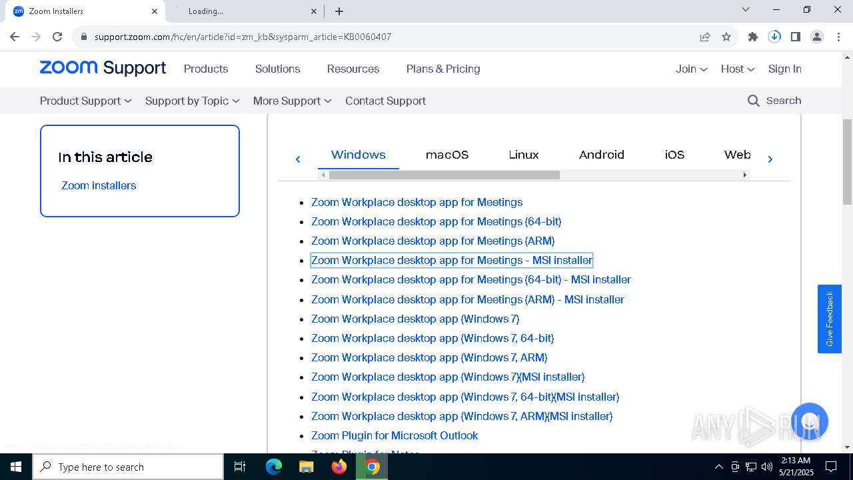Open the Solutions menu
The height and width of the screenshot is (480, 853).
pyautogui.click(x=277, y=69)
